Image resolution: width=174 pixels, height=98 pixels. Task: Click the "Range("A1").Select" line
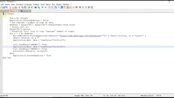coord(20,29)
